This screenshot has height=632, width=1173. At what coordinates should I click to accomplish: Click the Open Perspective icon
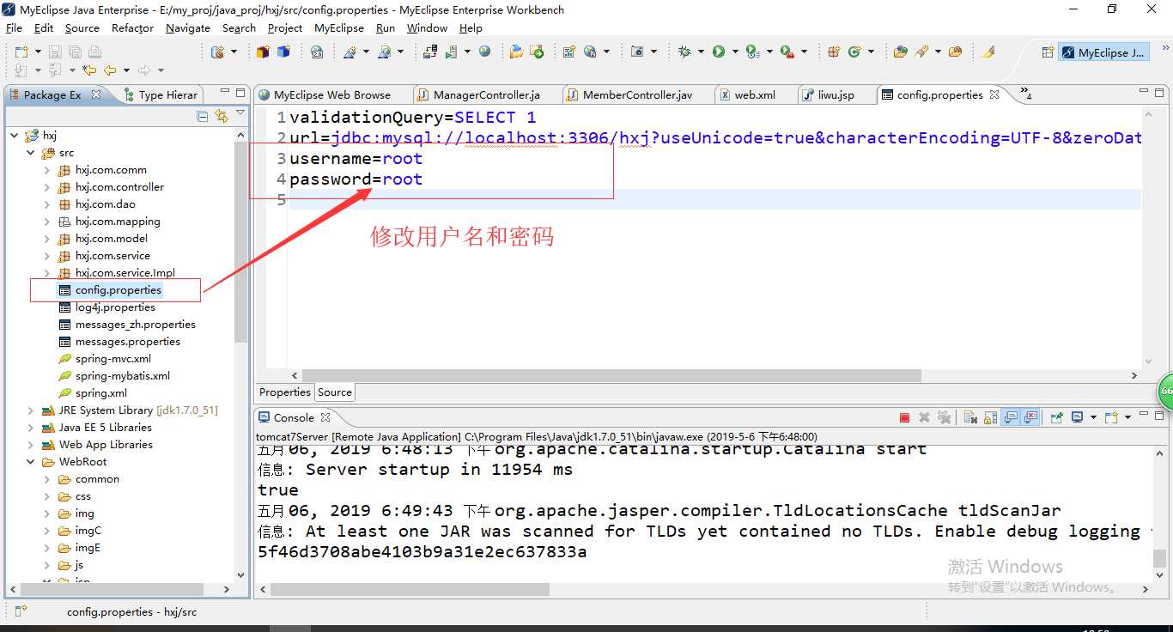tap(1047, 52)
